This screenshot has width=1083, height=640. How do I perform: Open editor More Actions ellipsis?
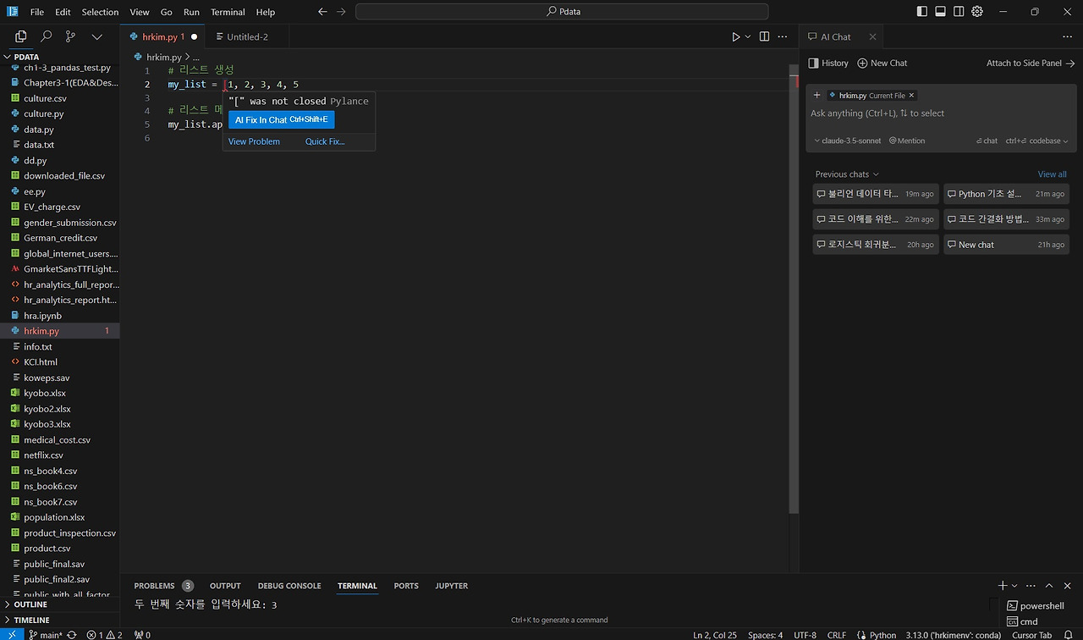[x=783, y=36]
